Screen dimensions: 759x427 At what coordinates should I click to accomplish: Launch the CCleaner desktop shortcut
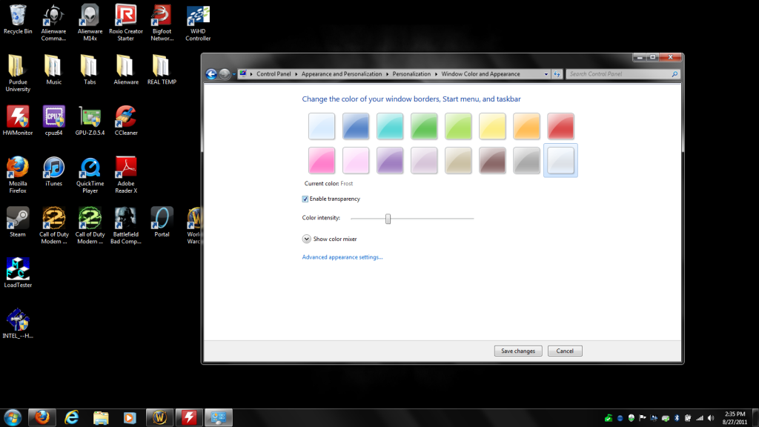(x=126, y=121)
